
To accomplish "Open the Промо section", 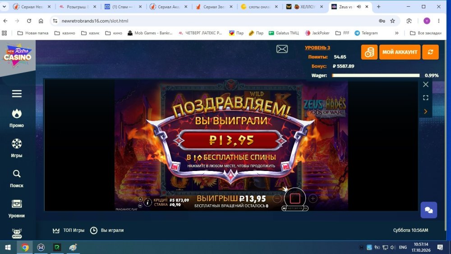I will click(x=17, y=119).
